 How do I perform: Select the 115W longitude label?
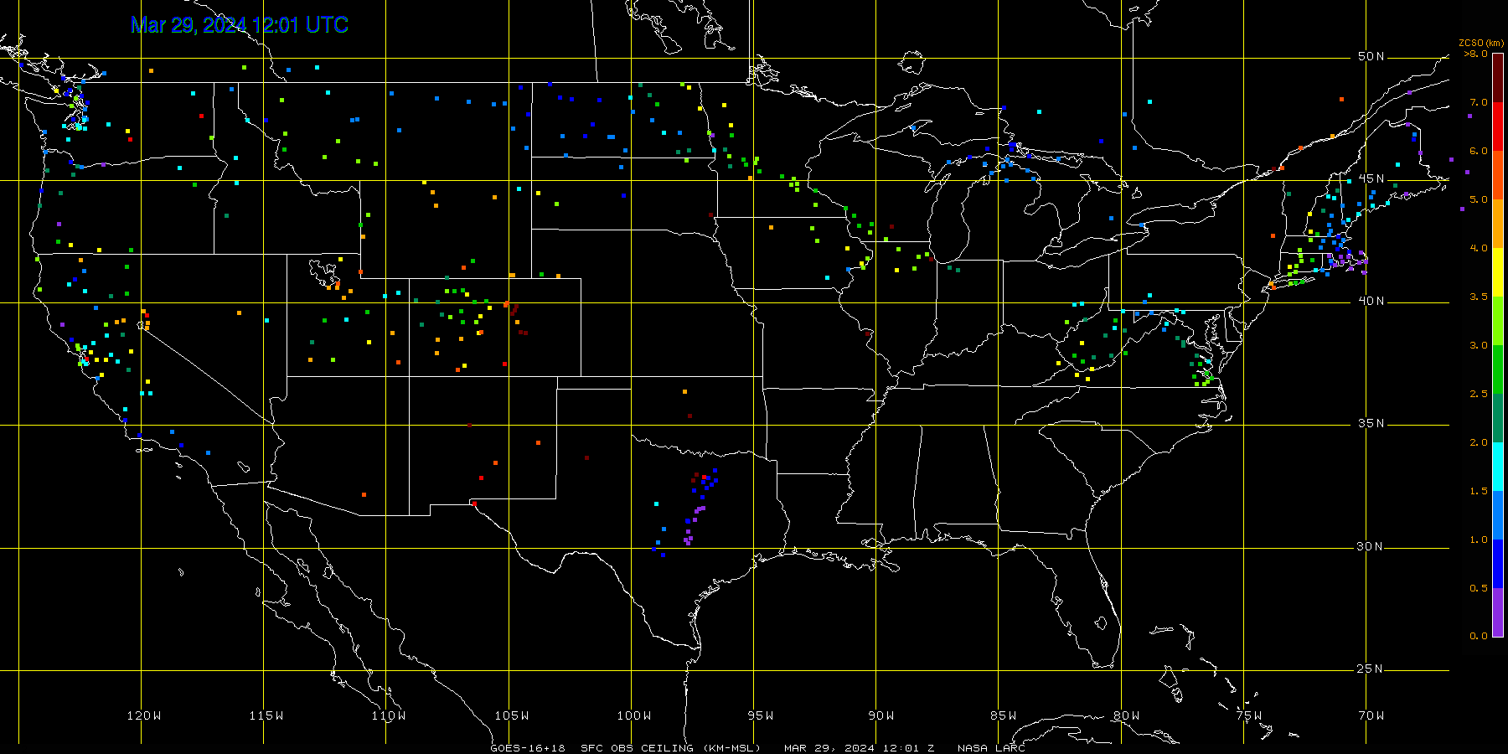tap(266, 716)
